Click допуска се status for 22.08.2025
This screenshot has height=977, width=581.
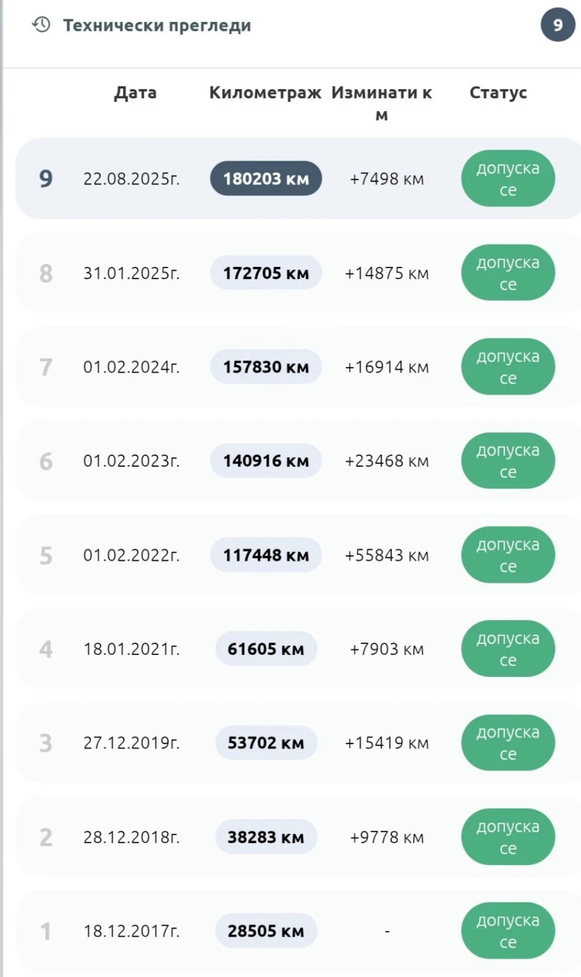[x=508, y=179]
